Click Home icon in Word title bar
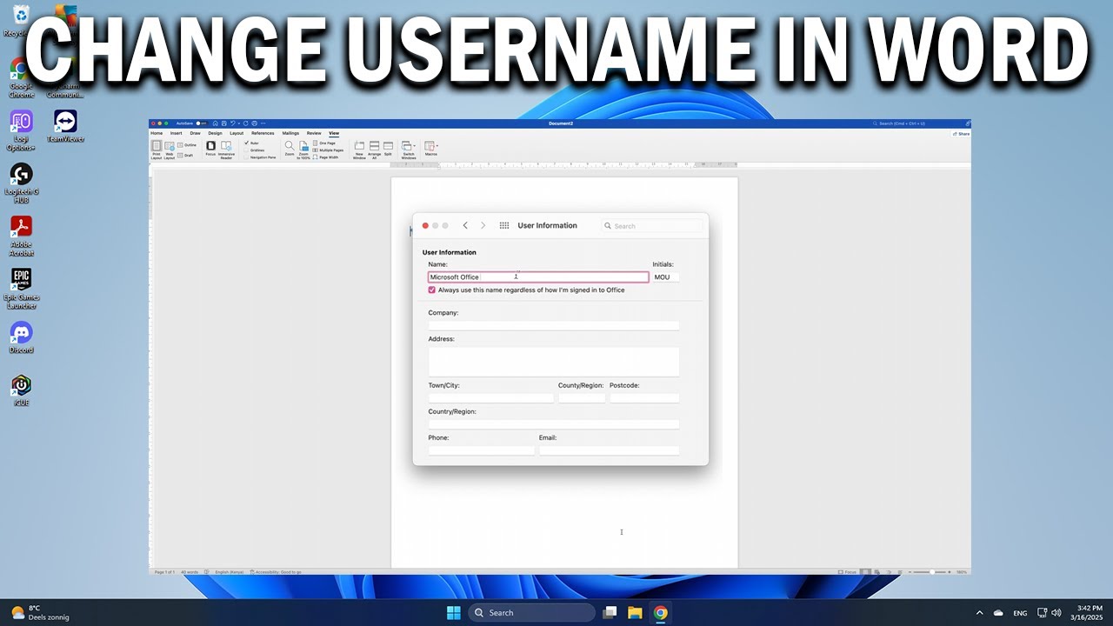The image size is (1113, 626). [x=216, y=123]
